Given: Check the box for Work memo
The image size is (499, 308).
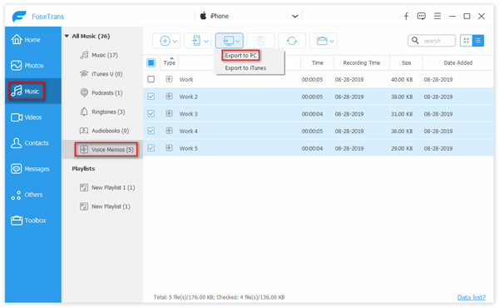Looking at the screenshot, I should [151, 79].
